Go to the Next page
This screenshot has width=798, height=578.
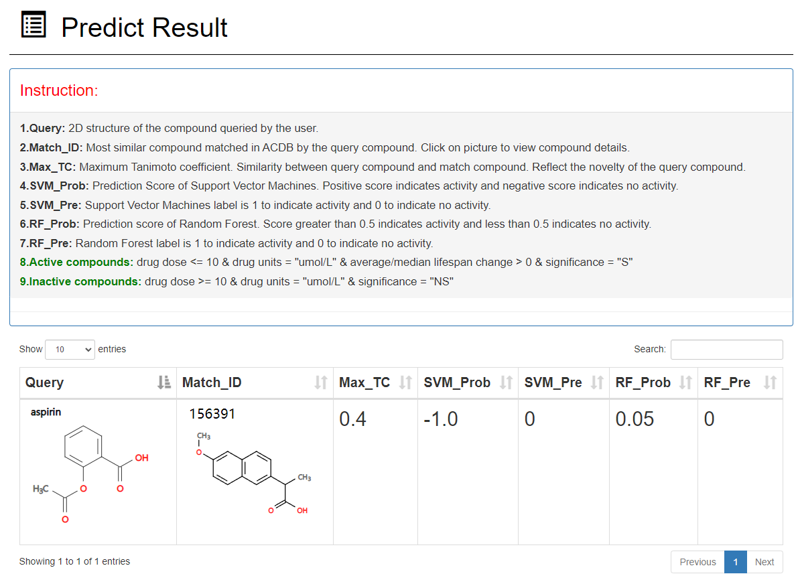(764, 562)
